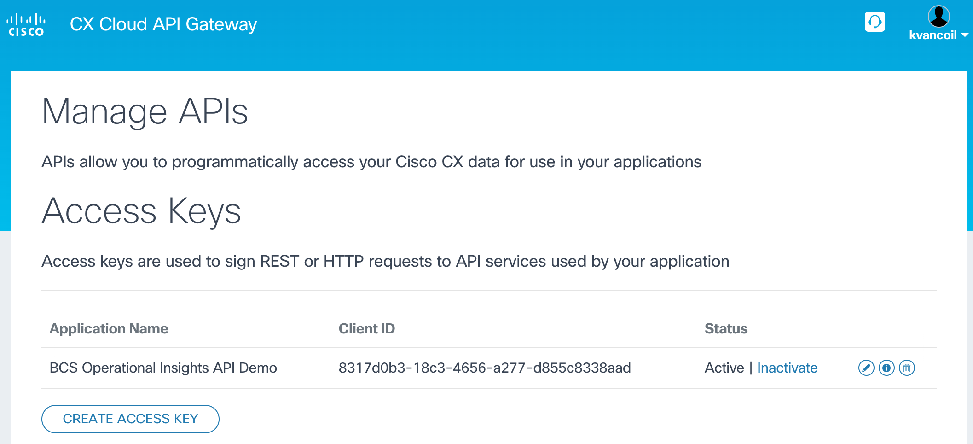The image size is (973, 444).
Task: Open the CX Cloud API Gateway title link
Action: tap(163, 24)
